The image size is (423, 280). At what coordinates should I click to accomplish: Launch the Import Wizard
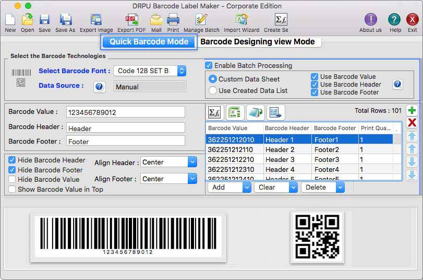[x=241, y=20]
